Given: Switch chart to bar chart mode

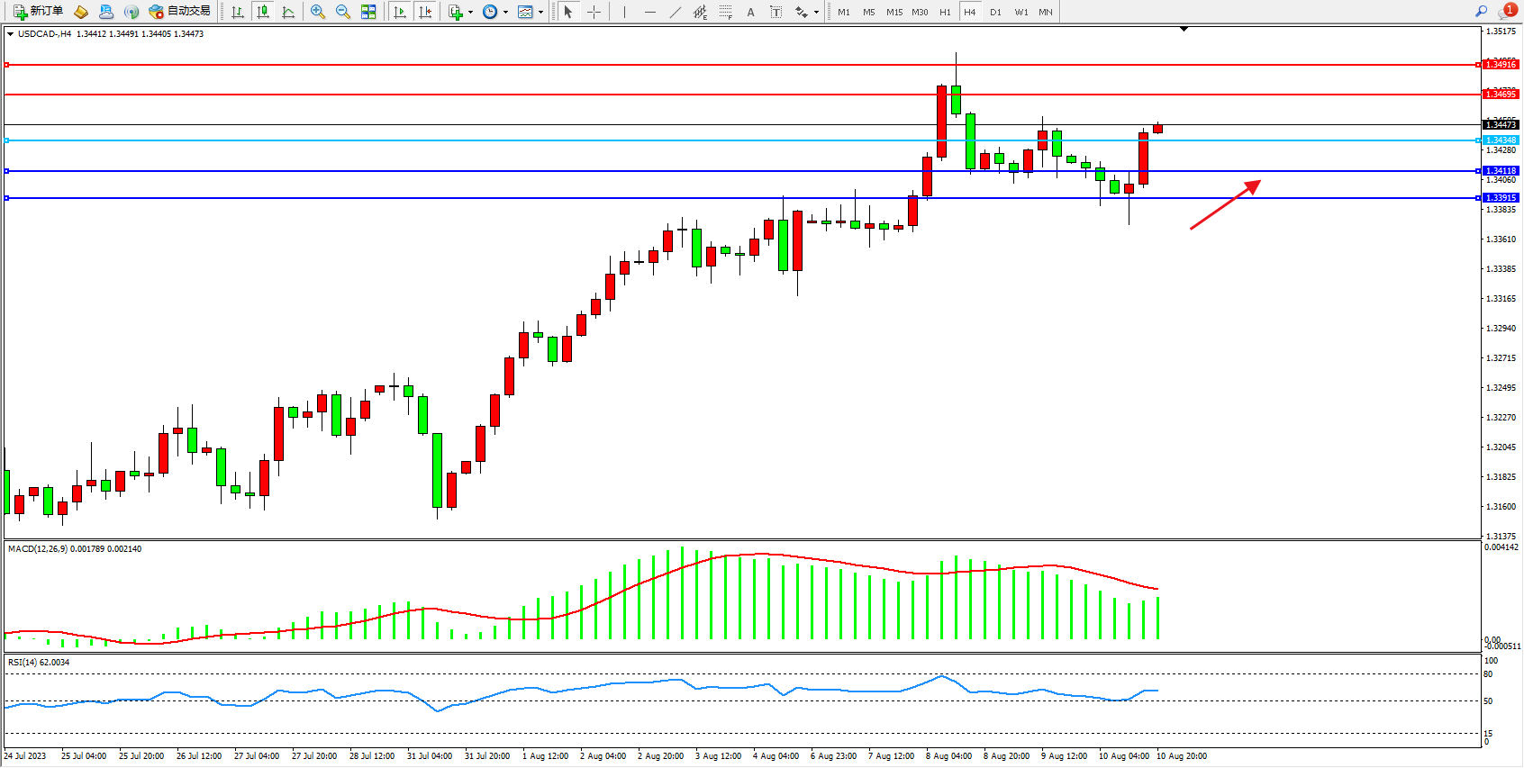Looking at the screenshot, I should (238, 12).
